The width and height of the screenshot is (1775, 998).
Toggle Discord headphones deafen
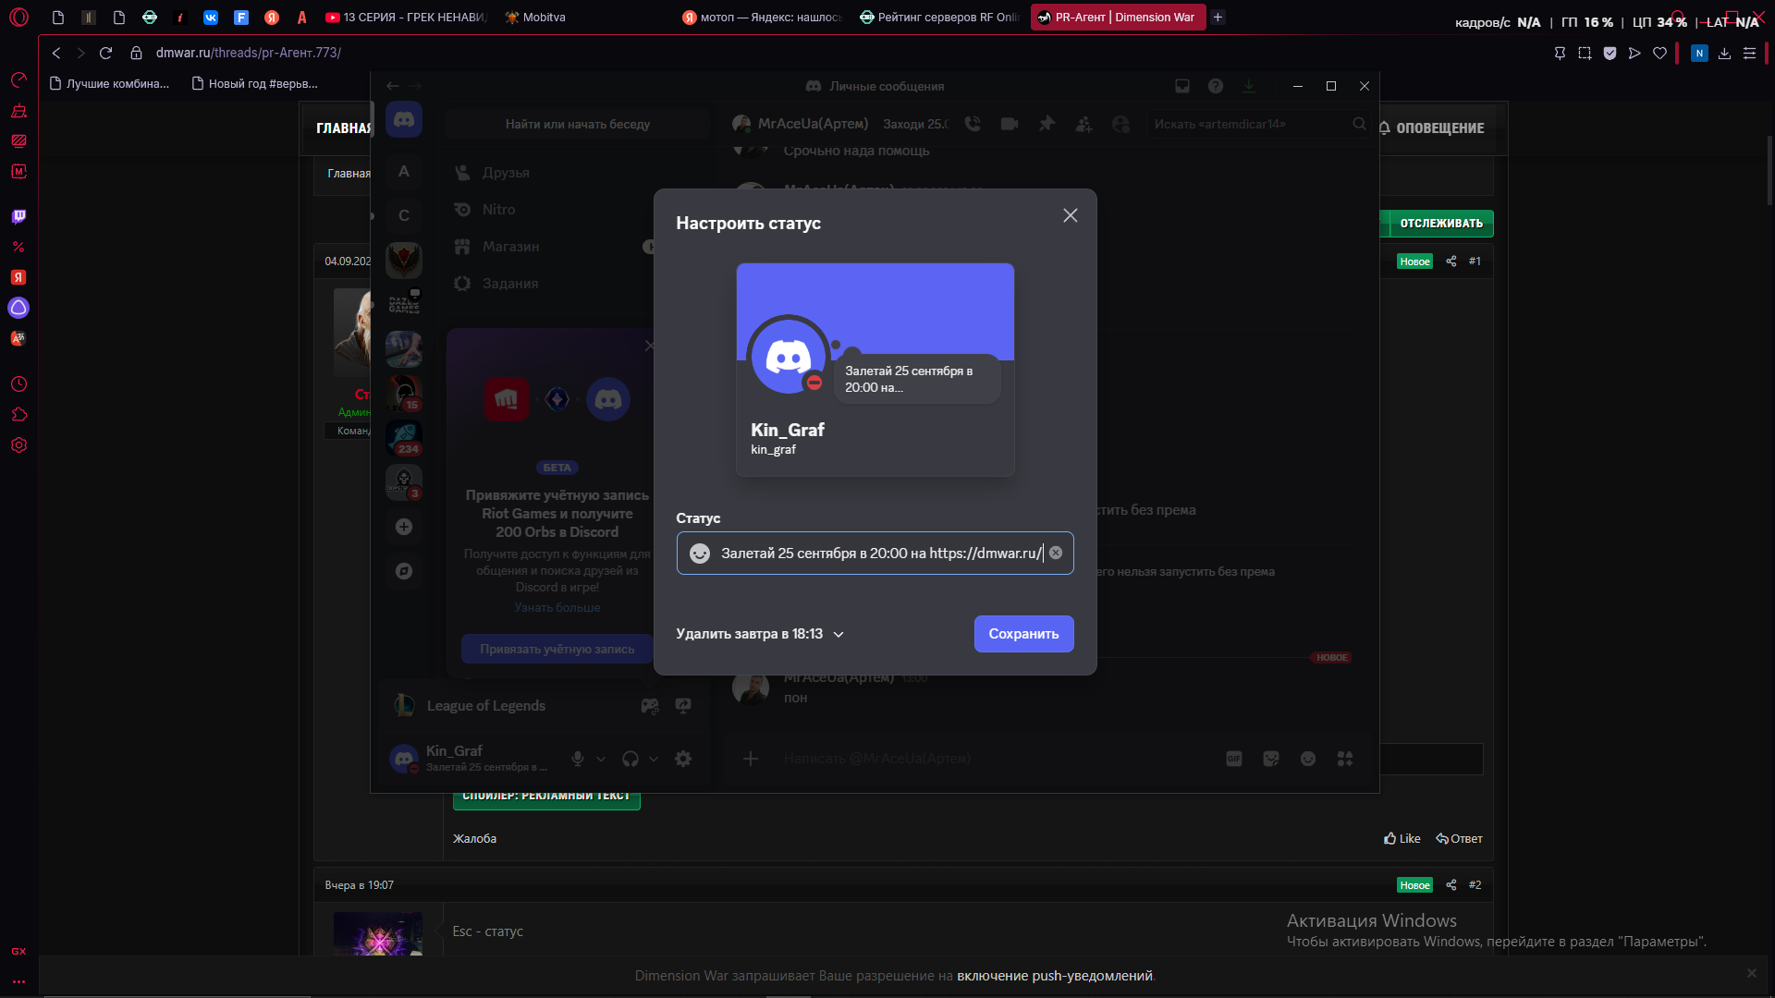pyautogui.click(x=630, y=759)
